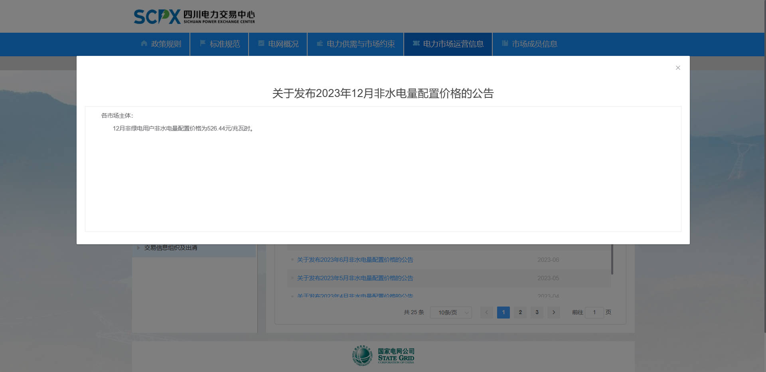Viewport: 766px width, 372px height.
Task: Click the date 2023-06 in the list
Action: click(x=548, y=260)
